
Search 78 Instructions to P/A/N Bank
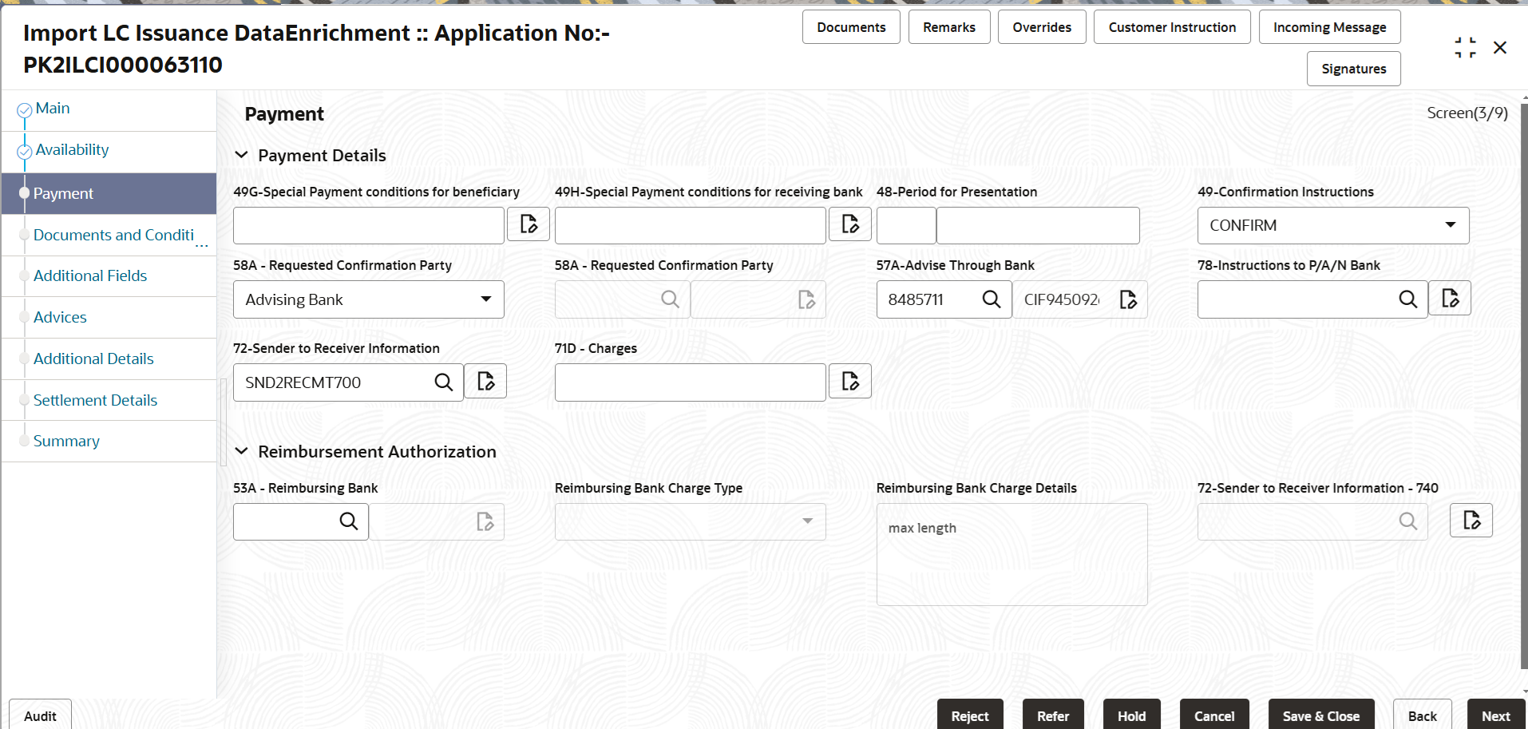click(1408, 299)
